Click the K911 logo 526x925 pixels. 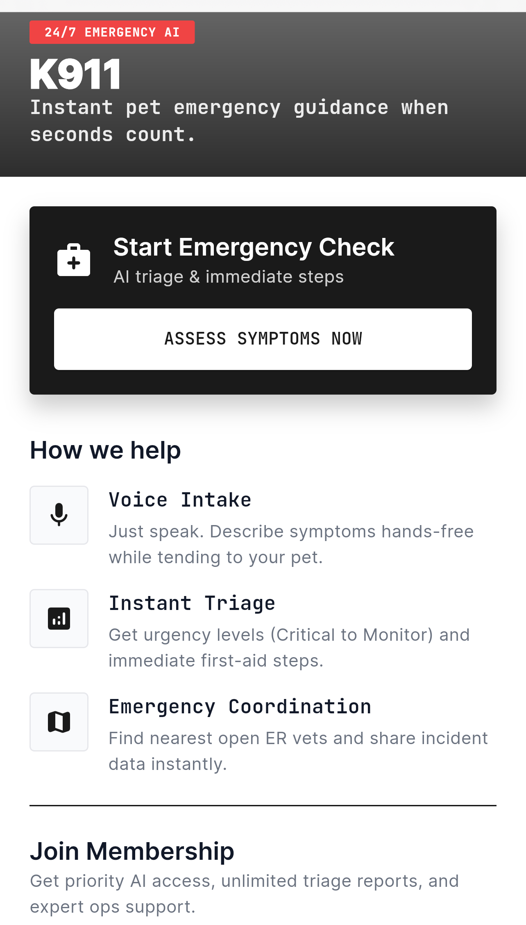click(x=75, y=73)
